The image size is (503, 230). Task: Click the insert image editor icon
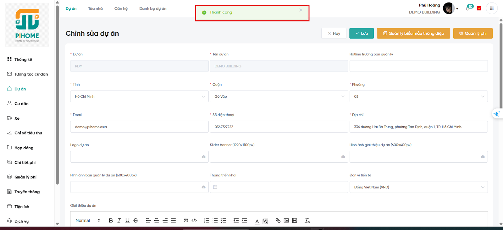286,221
